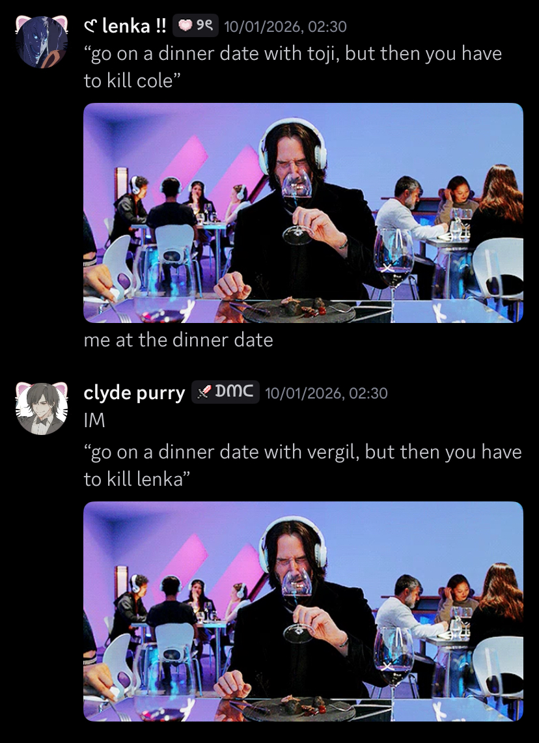Click the lenka !! username
Screen dimensions: 539x743
pos(125,25)
